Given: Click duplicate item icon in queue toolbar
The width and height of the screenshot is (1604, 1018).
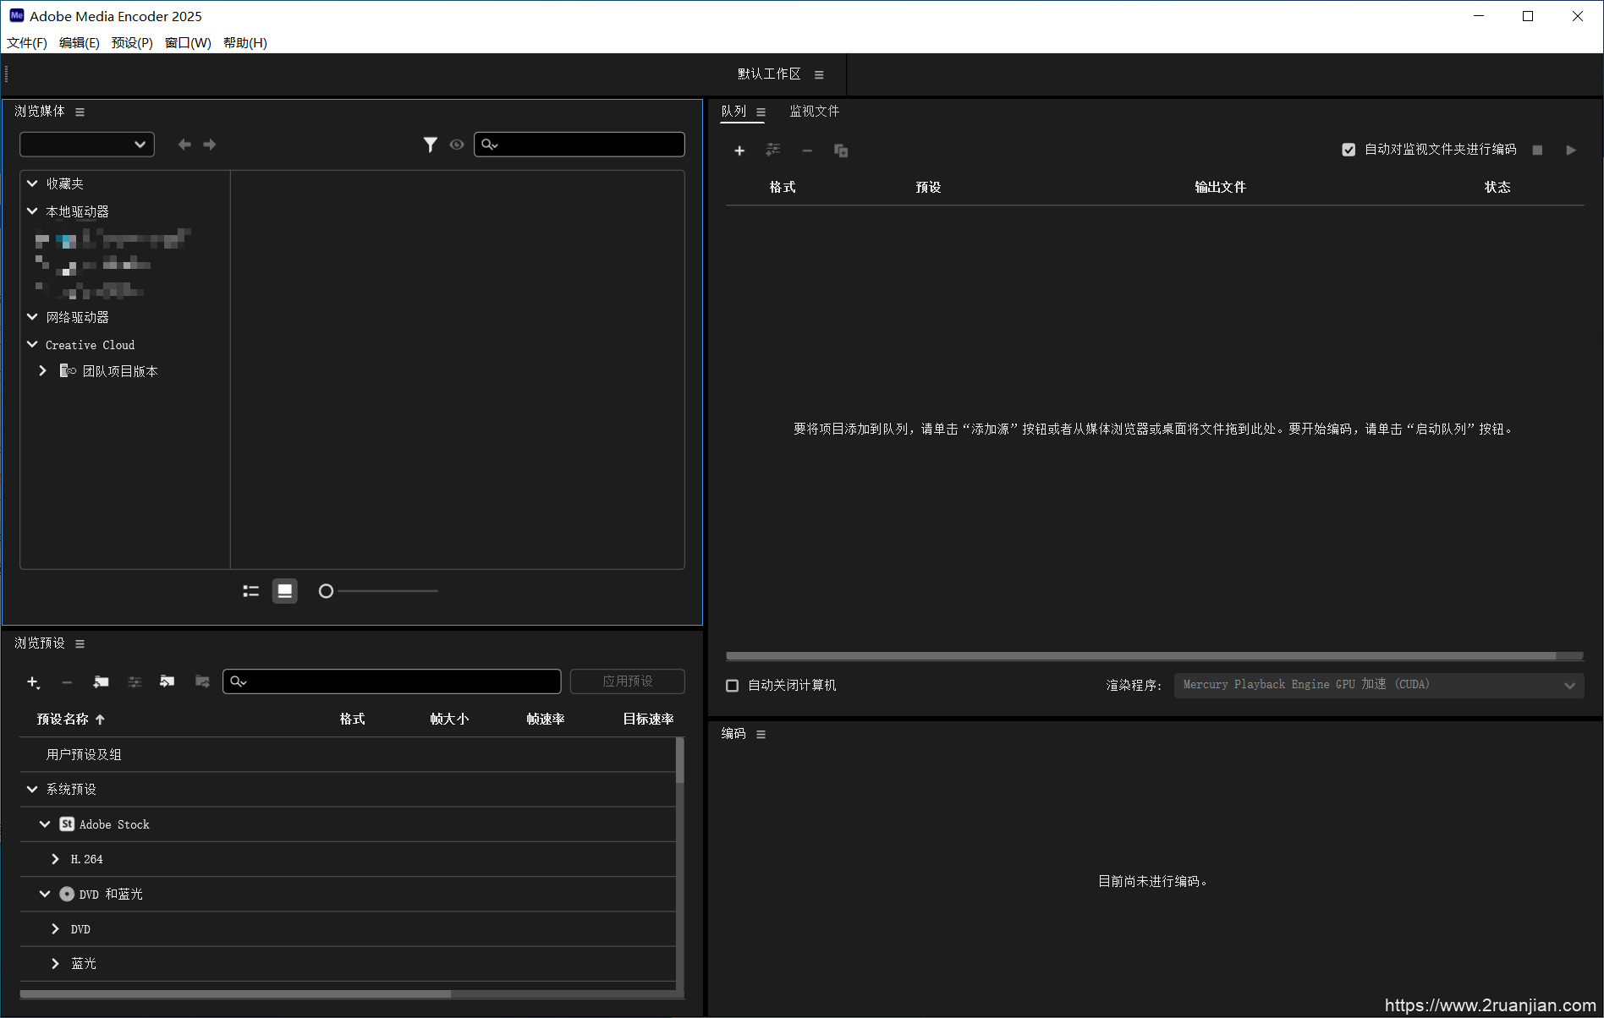Looking at the screenshot, I should point(841,151).
